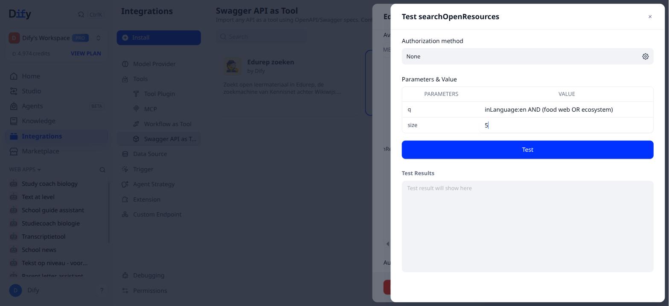Viewport: 669px width, 306px height.
Task: Click the Home house icon
Action: (x=14, y=76)
